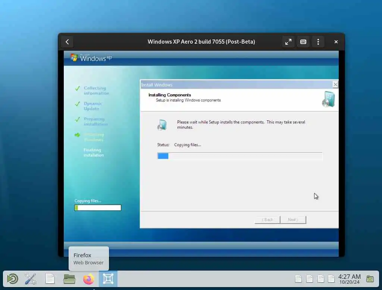Open the application menu in taskbar

point(12,279)
